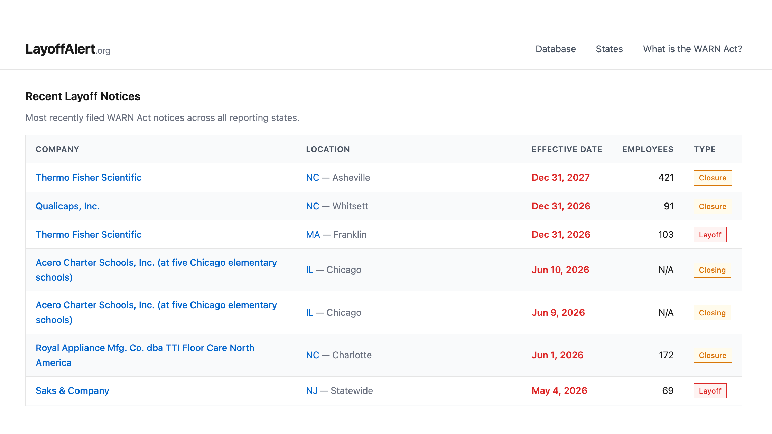Click Closure badge in Qualicaps row

point(712,206)
